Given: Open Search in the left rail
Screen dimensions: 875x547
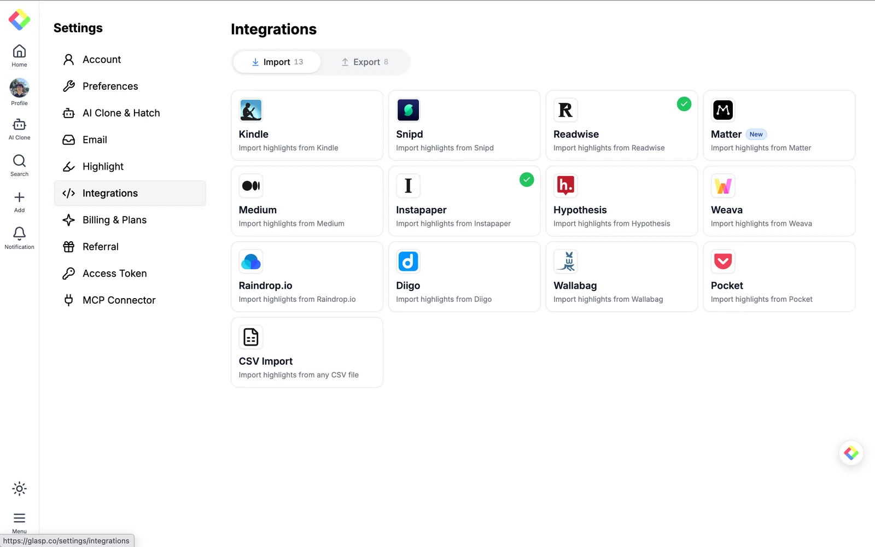Looking at the screenshot, I should tap(19, 165).
